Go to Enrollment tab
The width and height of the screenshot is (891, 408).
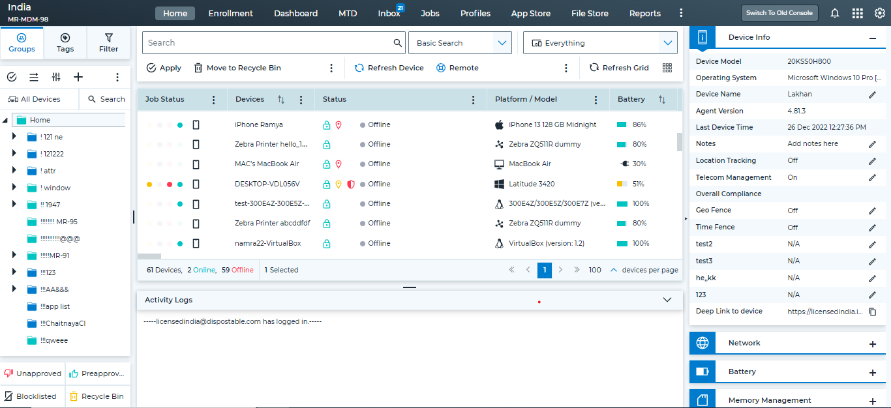point(231,13)
